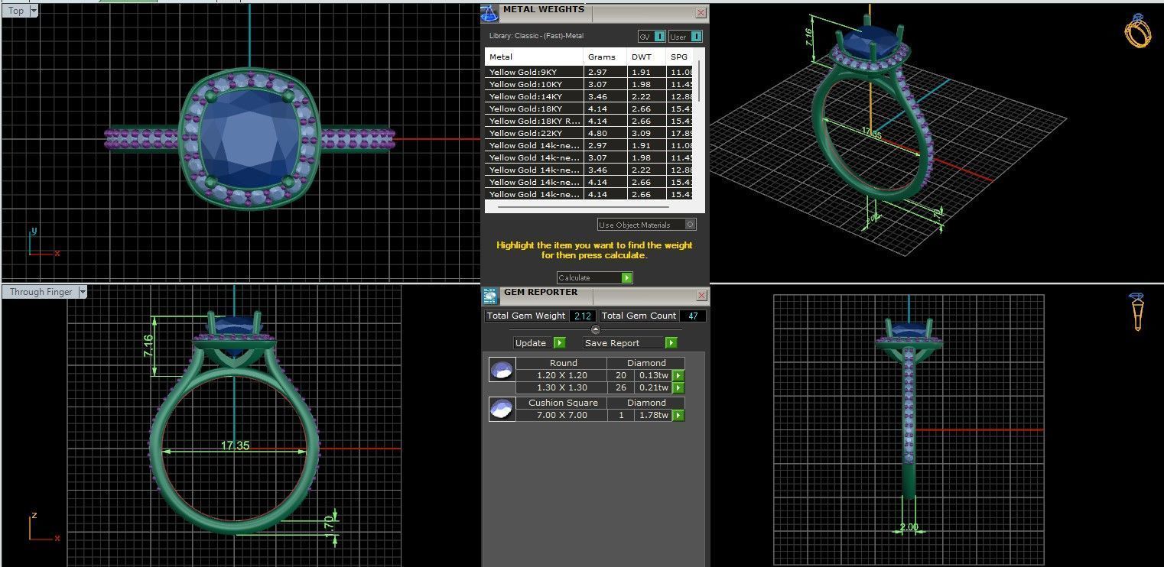Click the 7.00 X 7.00 size cell
This screenshot has width=1164, height=567.
561,415
